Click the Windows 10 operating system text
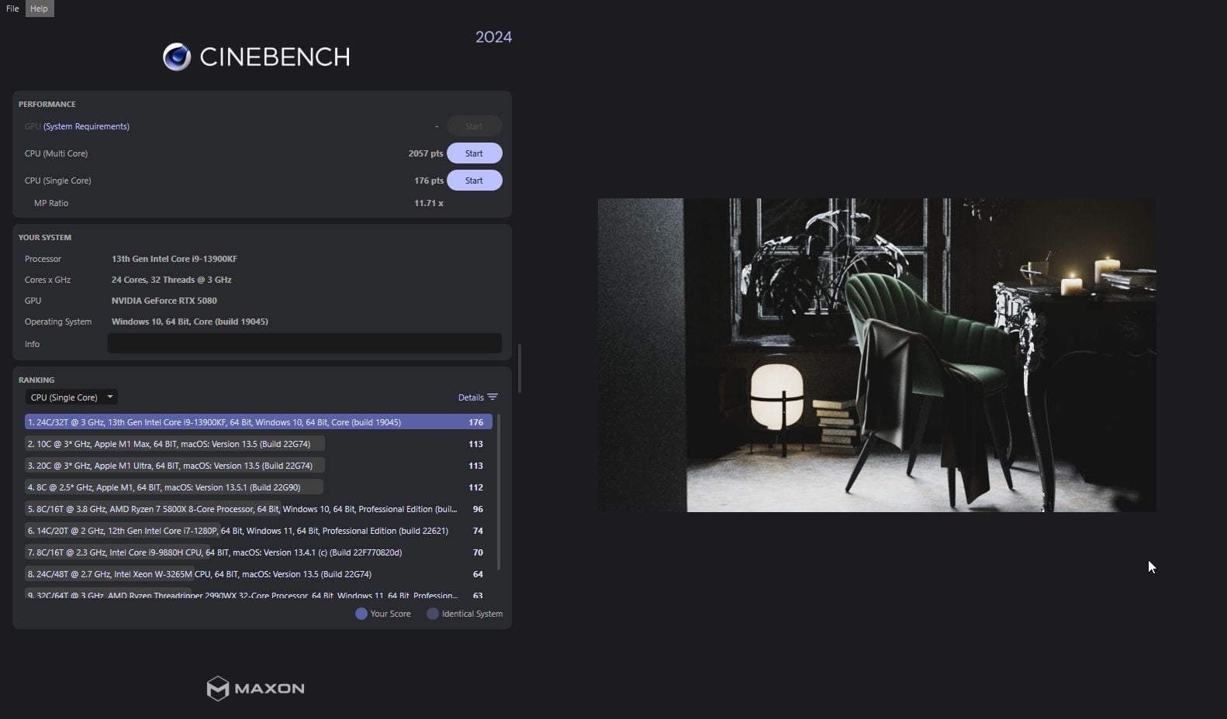This screenshot has height=719, width=1227. [190, 322]
